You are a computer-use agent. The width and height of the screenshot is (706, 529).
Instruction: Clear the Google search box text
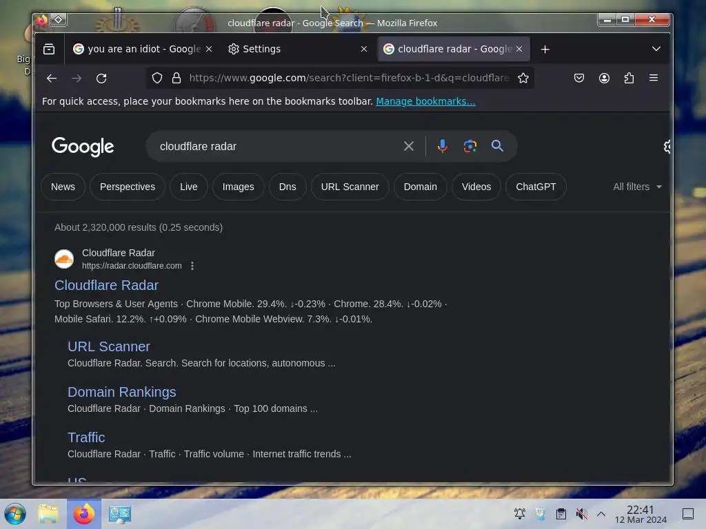point(409,146)
